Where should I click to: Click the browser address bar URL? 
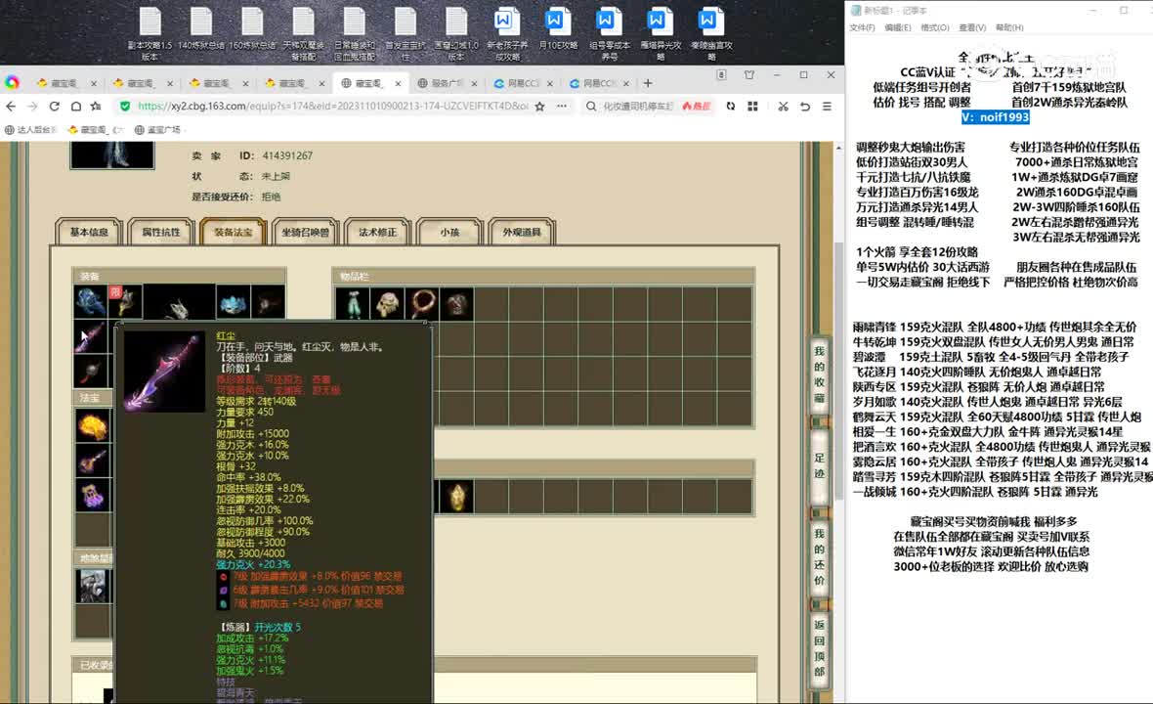click(332, 106)
